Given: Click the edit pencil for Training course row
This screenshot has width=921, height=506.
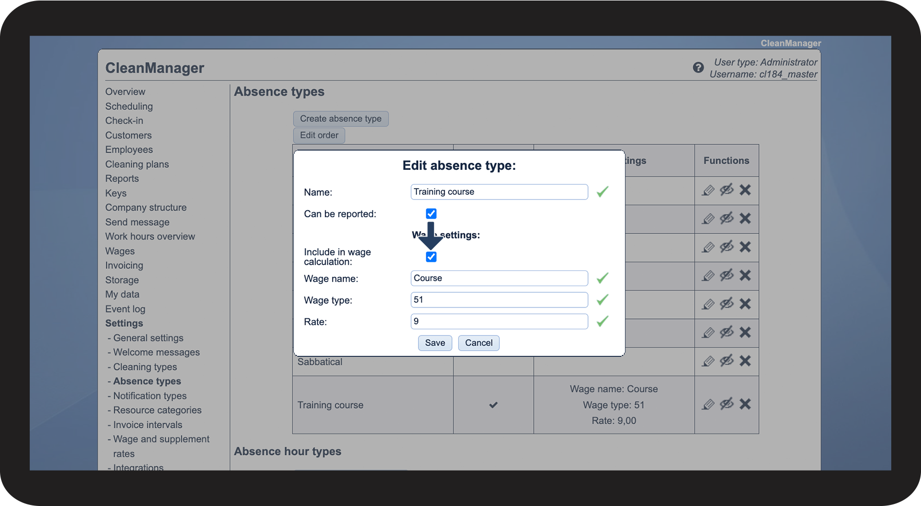Looking at the screenshot, I should tap(708, 404).
